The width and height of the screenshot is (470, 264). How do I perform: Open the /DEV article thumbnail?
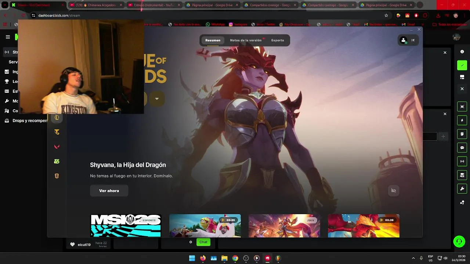pyautogui.click(x=284, y=225)
